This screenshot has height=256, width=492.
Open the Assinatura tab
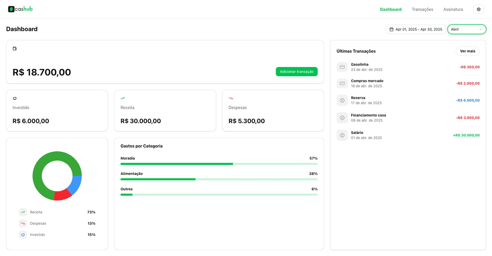tap(453, 9)
